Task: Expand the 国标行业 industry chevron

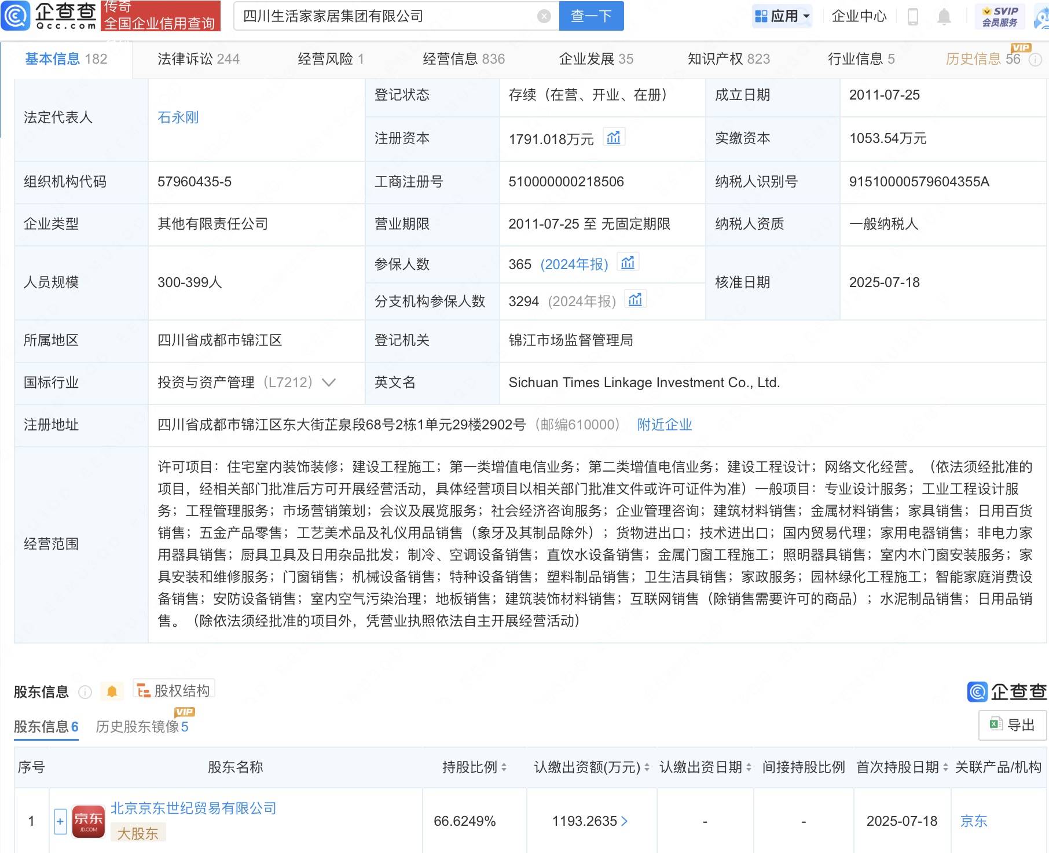Action: coord(329,383)
